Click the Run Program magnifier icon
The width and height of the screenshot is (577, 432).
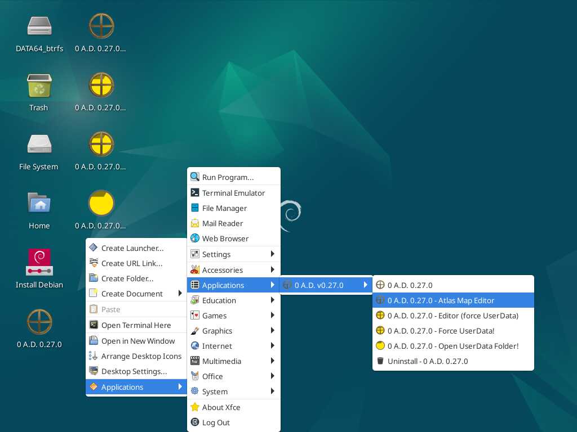tap(195, 177)
